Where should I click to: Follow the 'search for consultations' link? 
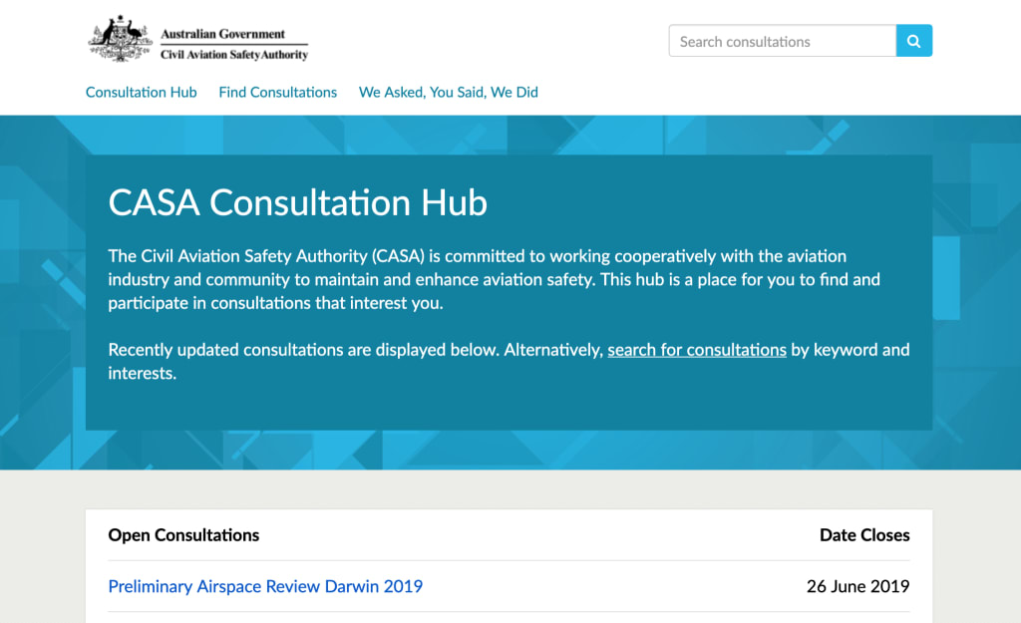point(697,350)
